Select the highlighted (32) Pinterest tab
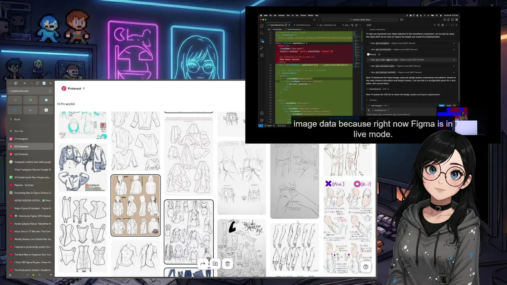The width and height of the screenshot is (507, 285). [x=30, y=146]
